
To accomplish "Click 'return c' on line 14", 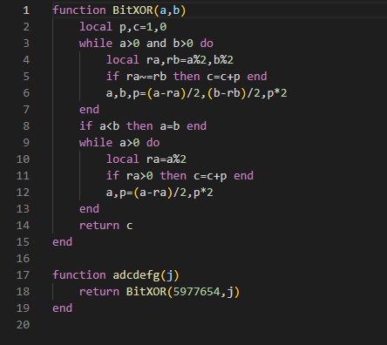I will tap(106, 226).
